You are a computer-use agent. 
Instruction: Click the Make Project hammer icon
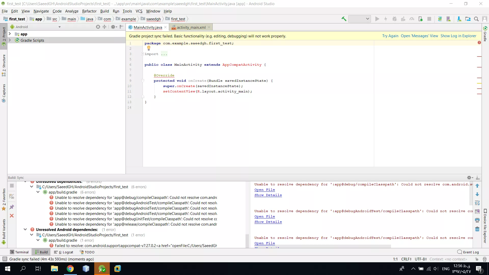click(344, 19)
